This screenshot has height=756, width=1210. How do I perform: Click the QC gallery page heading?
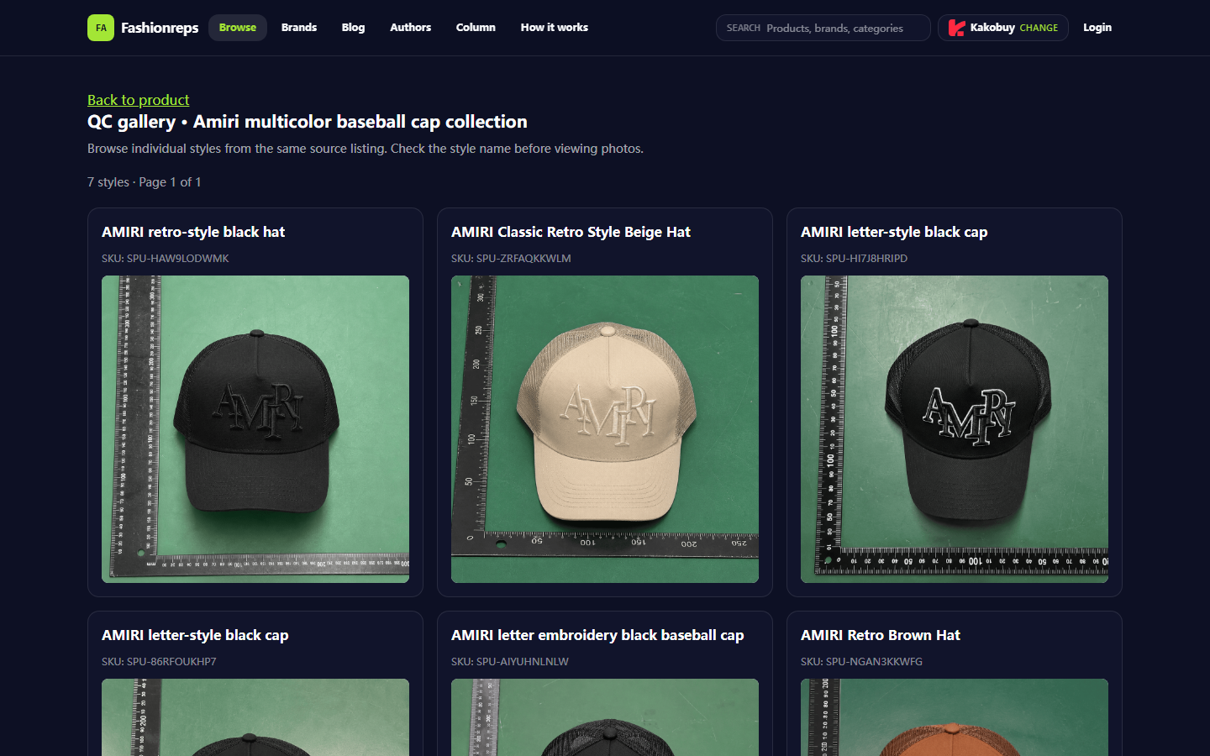[x=308, y=122]
